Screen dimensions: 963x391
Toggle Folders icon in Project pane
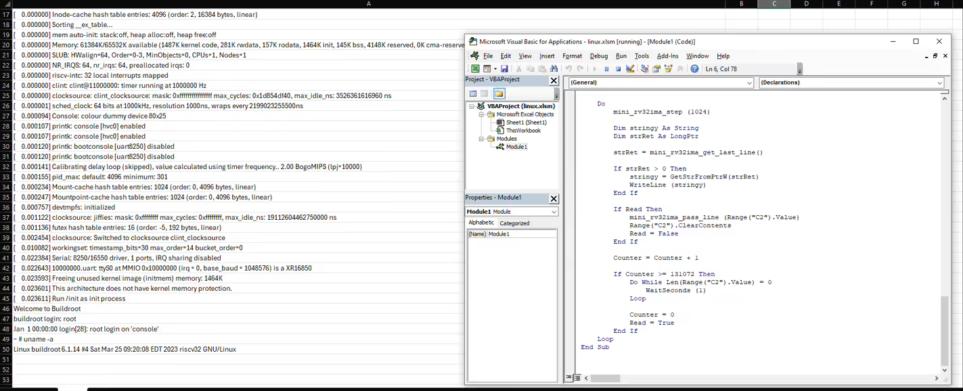499,93
